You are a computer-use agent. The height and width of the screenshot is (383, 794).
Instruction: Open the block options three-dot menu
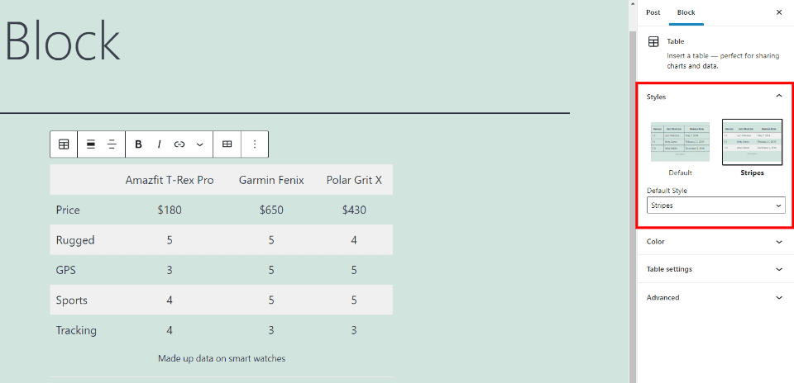click(x=255, y=144)
